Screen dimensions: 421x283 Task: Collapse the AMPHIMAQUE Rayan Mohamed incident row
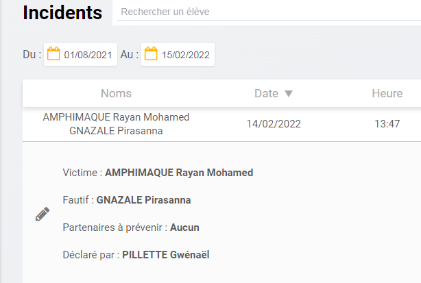click(x=116, y=117)
